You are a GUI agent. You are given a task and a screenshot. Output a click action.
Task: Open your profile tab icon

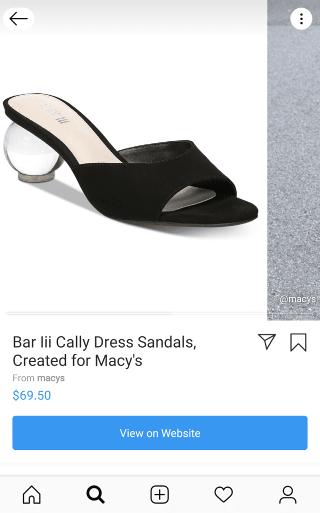(x=287, y=494)
